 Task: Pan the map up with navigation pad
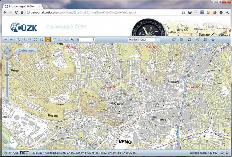[7, 48]
